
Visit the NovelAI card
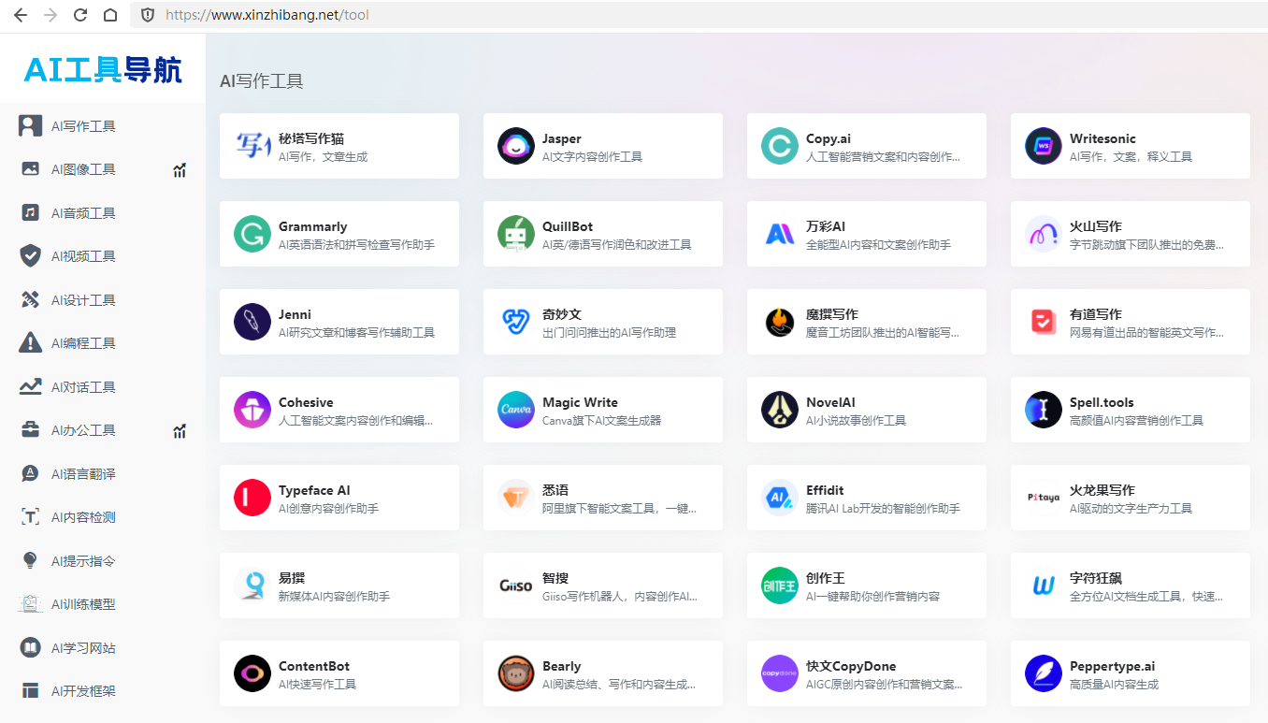point(866,409)
